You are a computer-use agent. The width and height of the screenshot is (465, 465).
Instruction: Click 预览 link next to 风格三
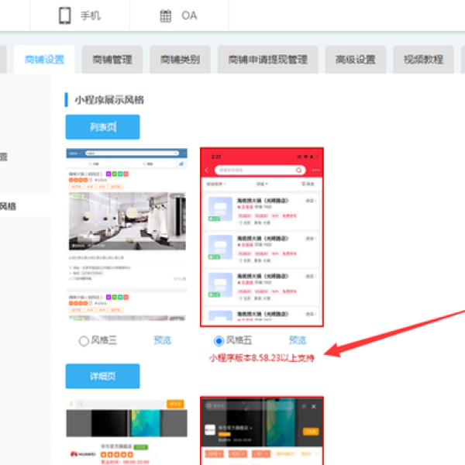(x=163, y=340)
